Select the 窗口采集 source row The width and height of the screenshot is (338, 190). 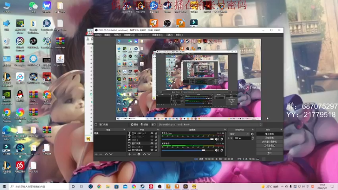tap(143, 143)
